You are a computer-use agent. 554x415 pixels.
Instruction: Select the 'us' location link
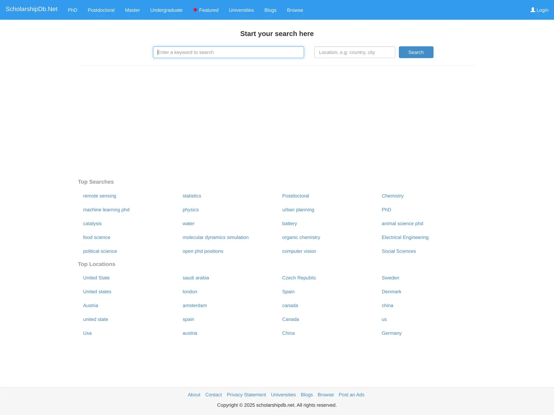384,319
